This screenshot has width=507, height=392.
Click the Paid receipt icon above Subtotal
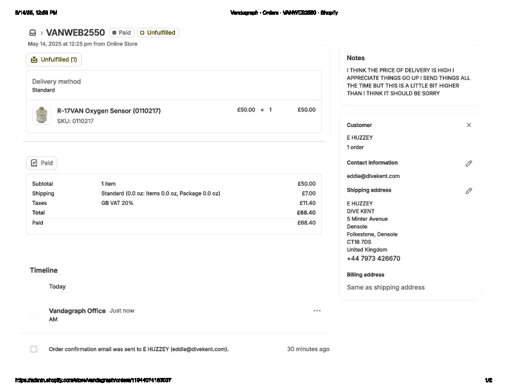coord(34,163)
